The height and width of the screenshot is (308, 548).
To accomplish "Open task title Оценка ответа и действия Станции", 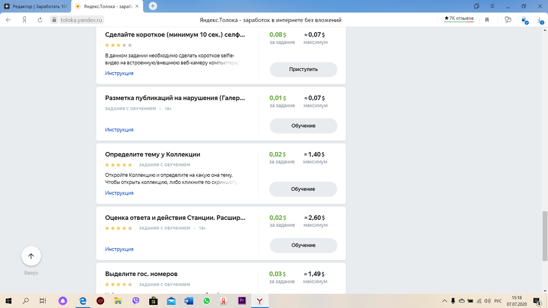I will 175,218.
